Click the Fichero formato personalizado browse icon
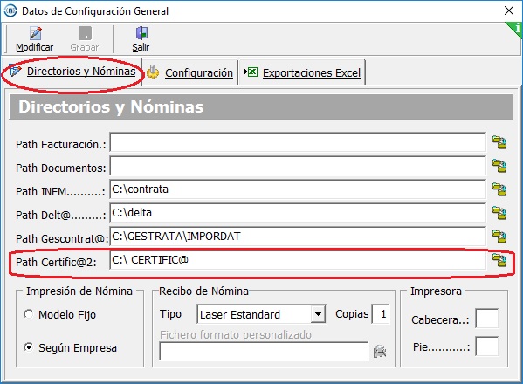 pos(380,351)
